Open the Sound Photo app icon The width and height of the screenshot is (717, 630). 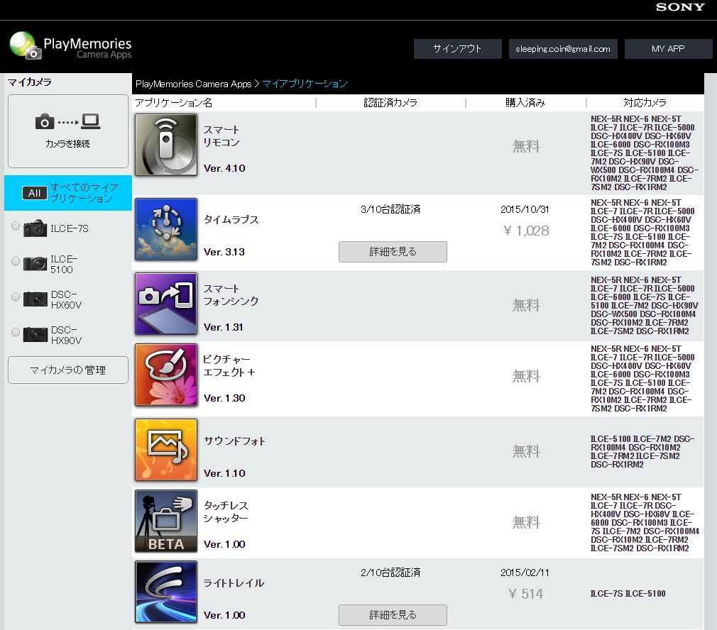pyautogui.click(x=166, y=450)
